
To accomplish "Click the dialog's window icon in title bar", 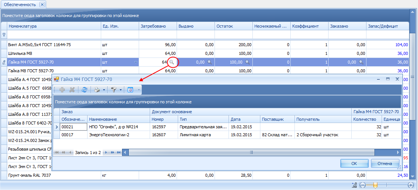I will coord(56,79).
